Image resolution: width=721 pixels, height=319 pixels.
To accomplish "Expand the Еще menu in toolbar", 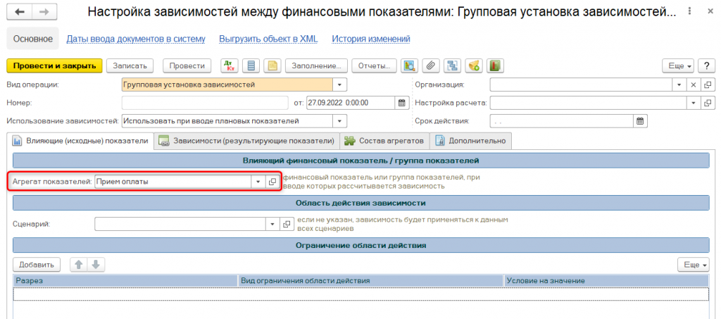I will pyautogui.click(x=678, y=65).
